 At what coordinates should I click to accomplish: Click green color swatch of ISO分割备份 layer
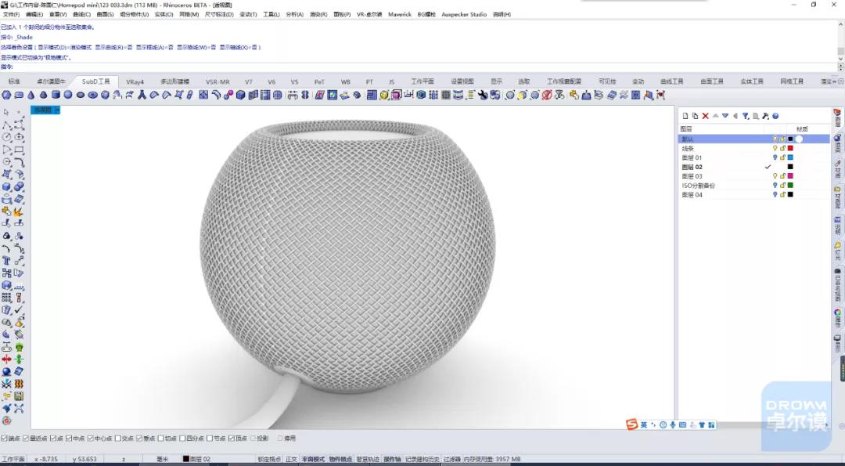pos(790,185)
